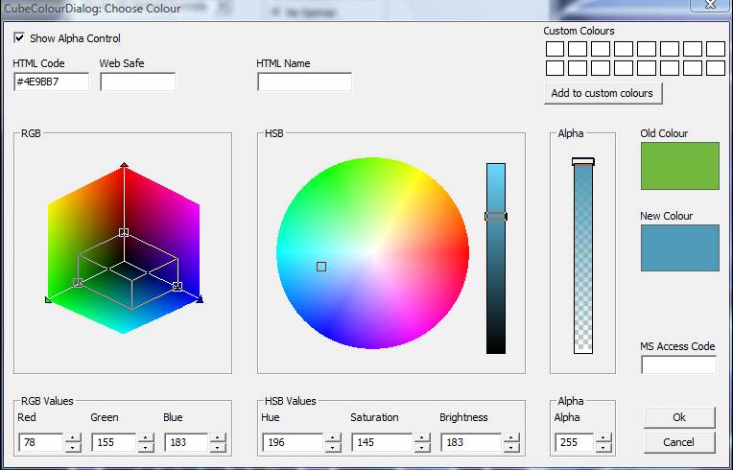Image resolution: width=733 pixels, height=470 pixels.
Task: Increase the Hue value with up arrow
Action: (333, 437)
